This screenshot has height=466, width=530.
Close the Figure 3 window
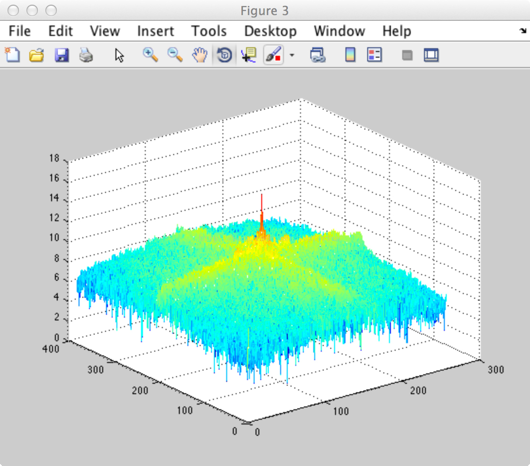click(13, 10)
